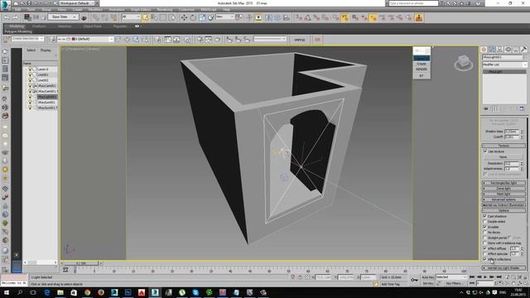Choose the Select and Move tool
This screenshot has width=530, height=298.
184,17
